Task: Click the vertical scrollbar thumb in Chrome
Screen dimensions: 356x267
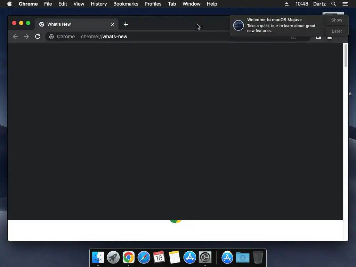Action: (x=346, y=56)
